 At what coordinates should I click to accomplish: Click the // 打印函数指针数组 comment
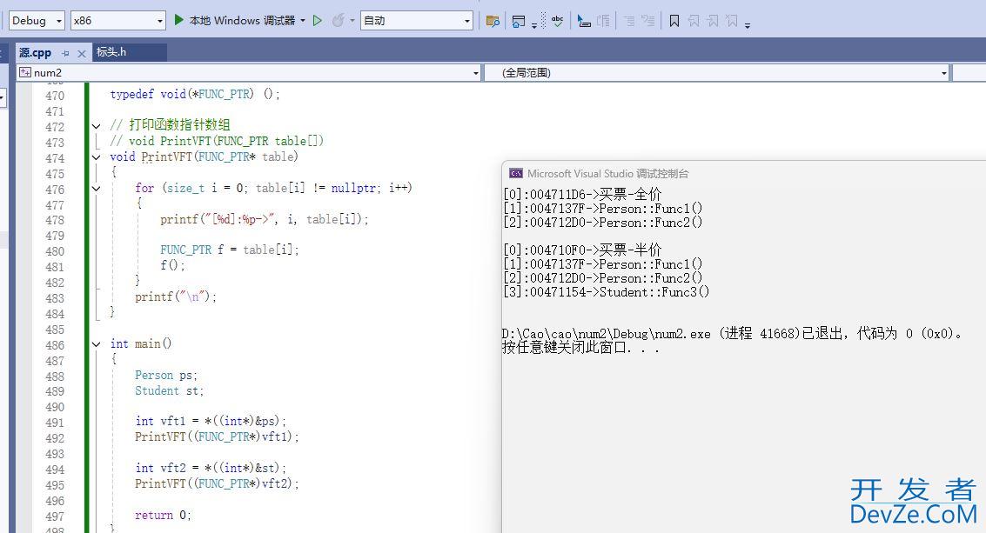[170, 124]
